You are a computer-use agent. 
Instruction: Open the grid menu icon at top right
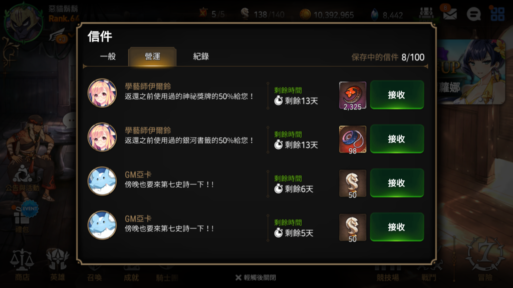[x=497, y=14]
